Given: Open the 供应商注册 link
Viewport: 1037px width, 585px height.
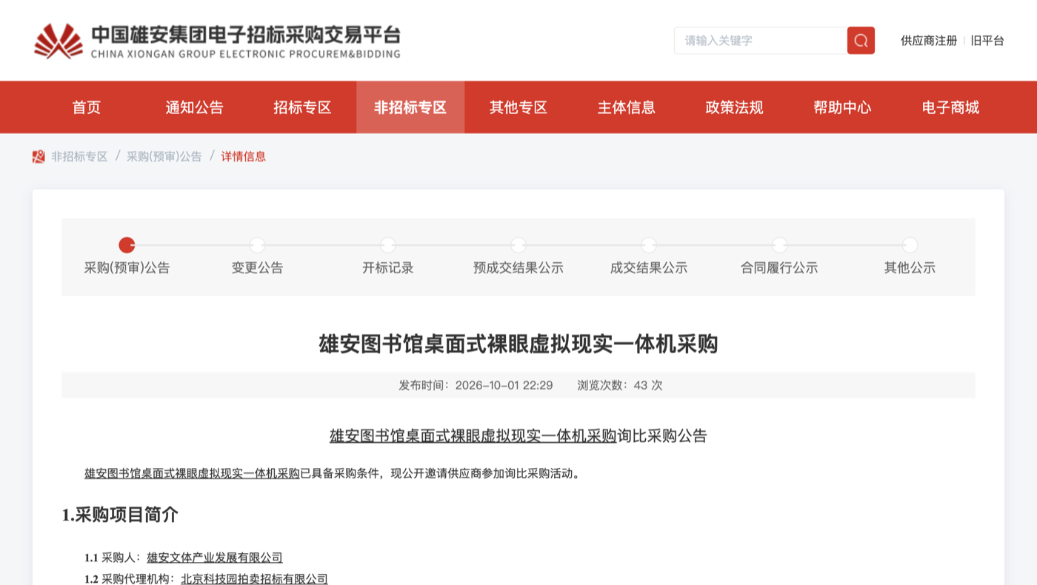Looking at the screenshot, I should [929, 41].
